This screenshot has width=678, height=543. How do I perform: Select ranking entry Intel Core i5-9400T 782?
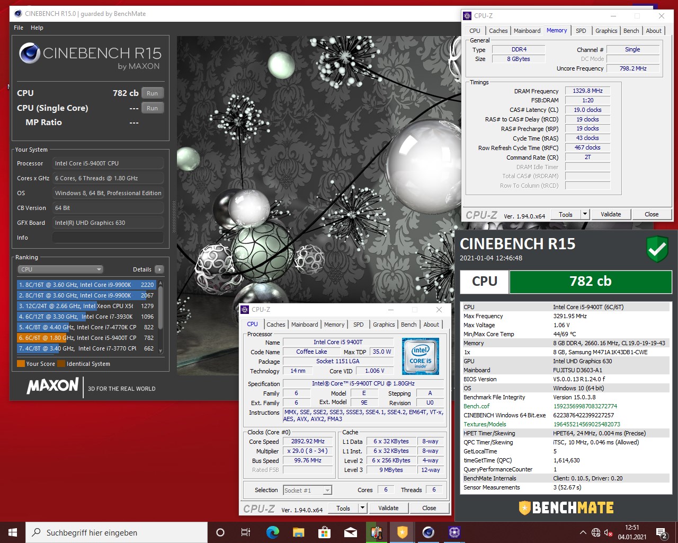[x=86, y=338]
